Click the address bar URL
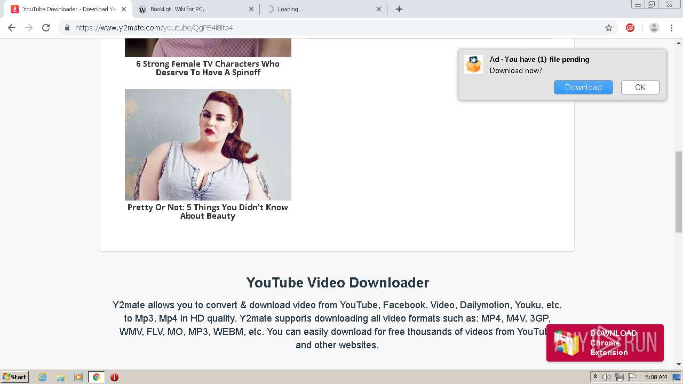The height and width of the screenshot is (384, 683). click(154, 28)
